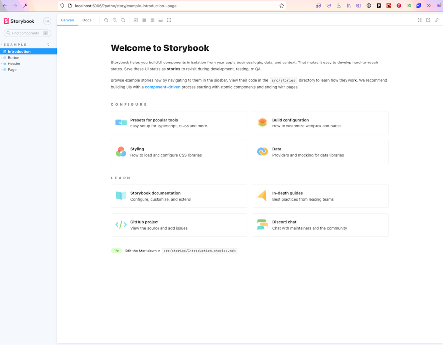Click the black P extension icon
This screenshot has width=443, height=345.
(379, 5)
